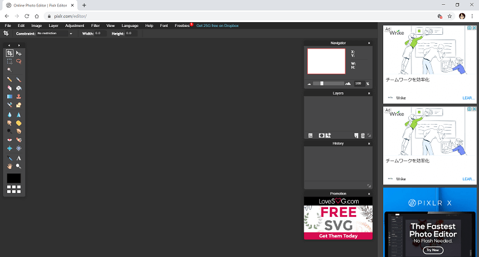Open the Filter menu
This screenshot has width=479, height=257.
coord(95,26)
